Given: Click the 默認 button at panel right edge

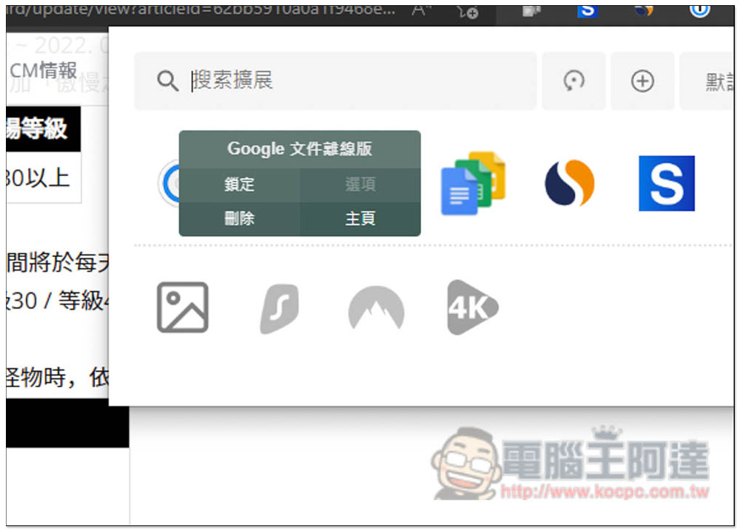Looking at the screenshot, I should (x=707, y=81).
